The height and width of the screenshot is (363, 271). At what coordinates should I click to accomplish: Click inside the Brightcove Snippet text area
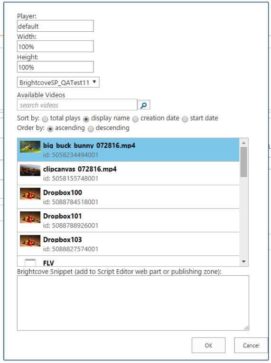coord(133,303)
